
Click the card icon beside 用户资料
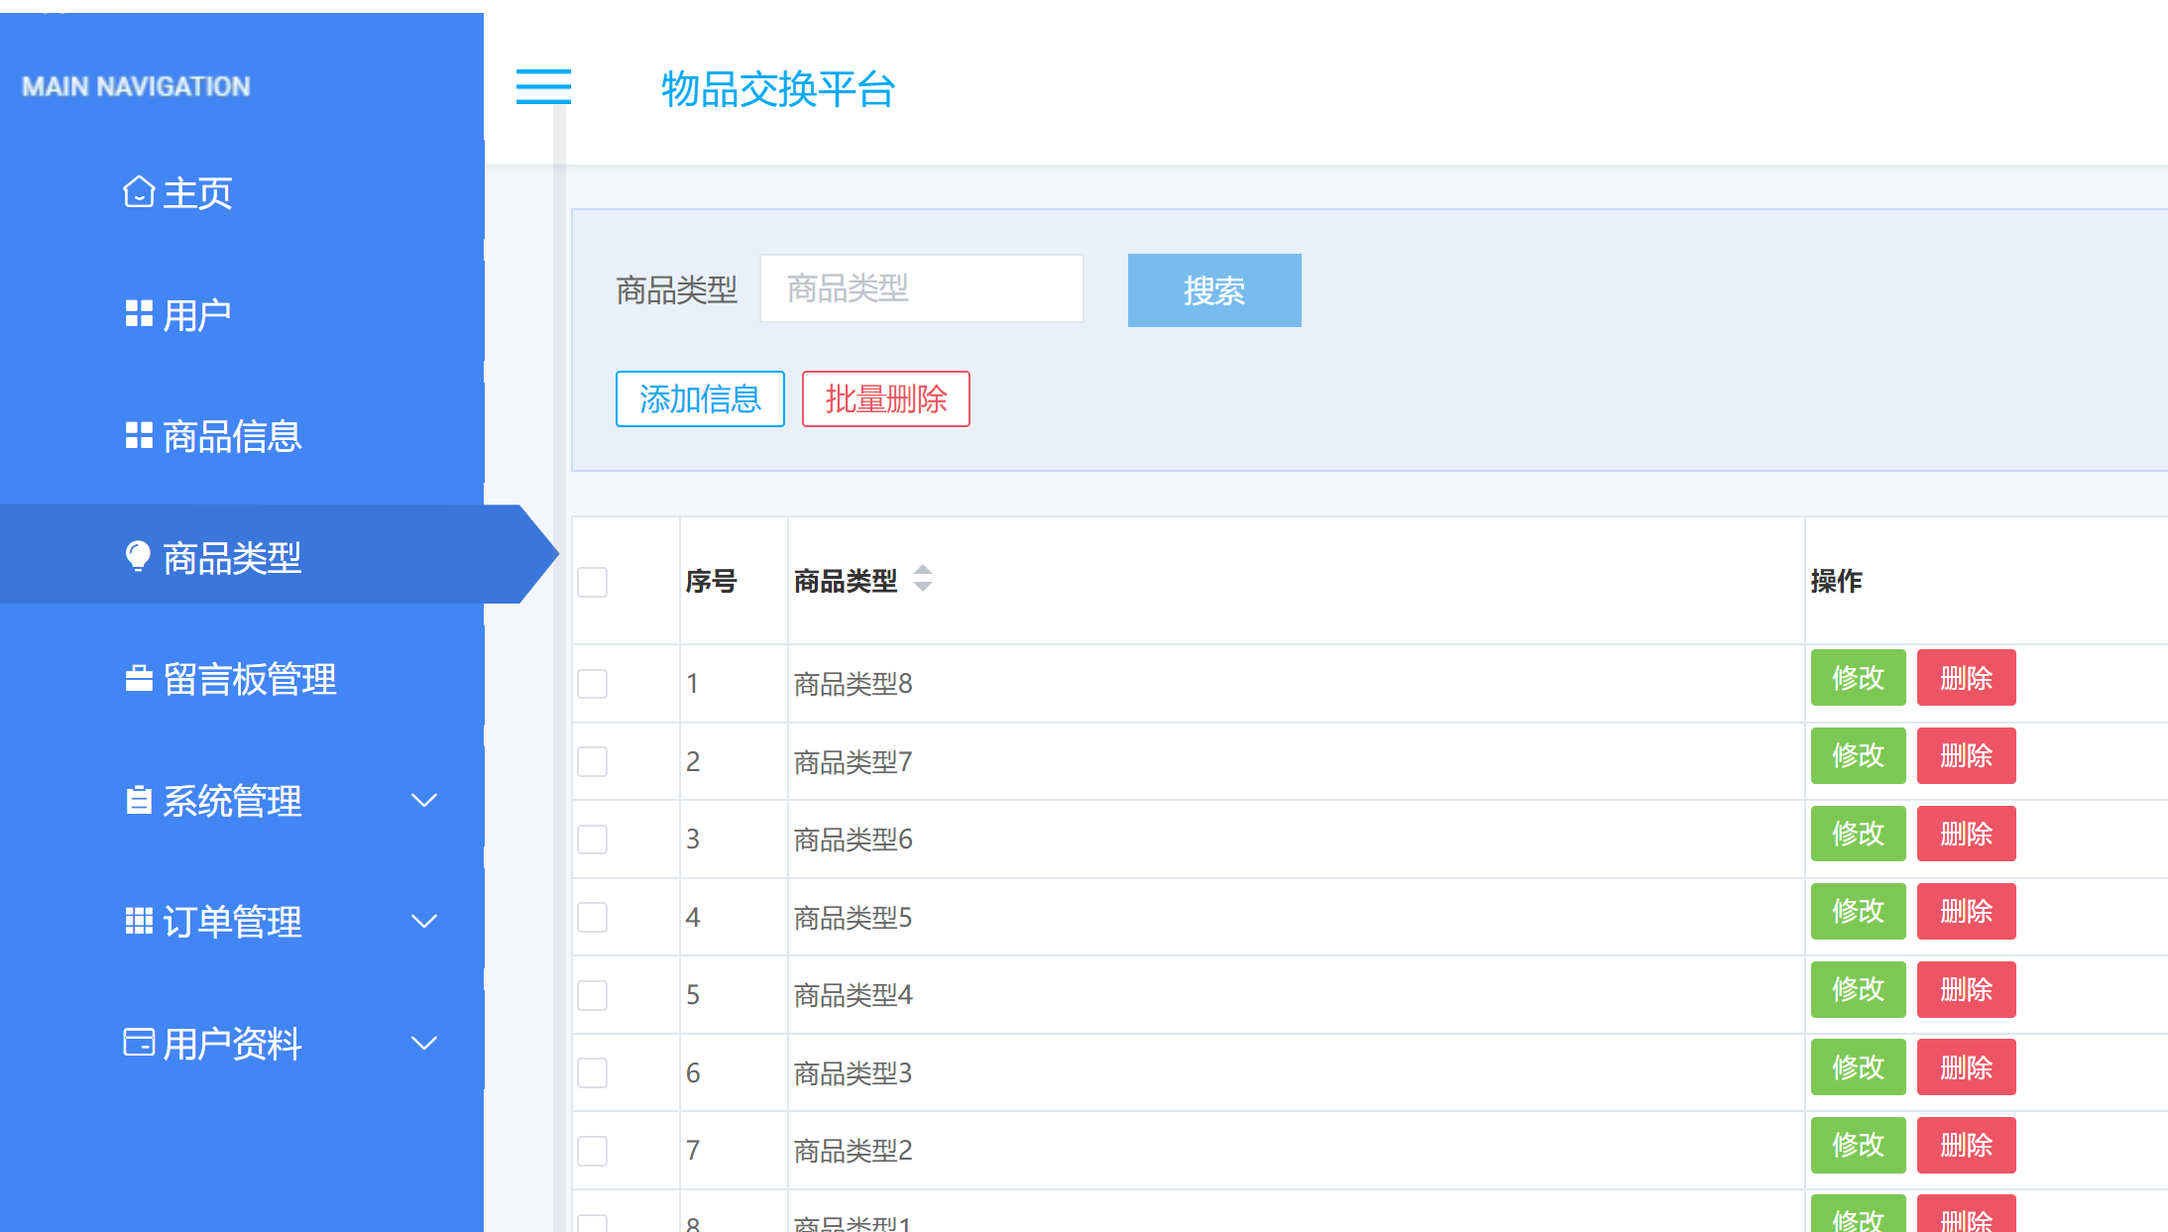pyautogui.click(x=139, y=1042)
